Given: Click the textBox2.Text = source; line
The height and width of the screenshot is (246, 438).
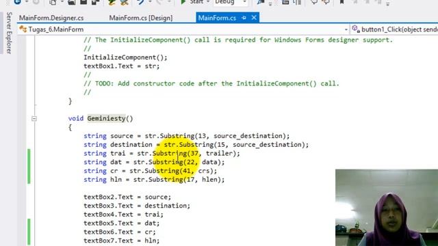Looking at the screenshot, I should coord(127,197).
